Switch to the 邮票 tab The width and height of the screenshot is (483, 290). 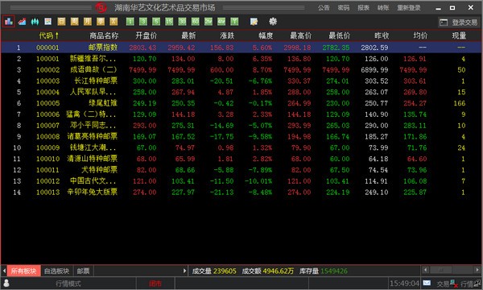83,271
